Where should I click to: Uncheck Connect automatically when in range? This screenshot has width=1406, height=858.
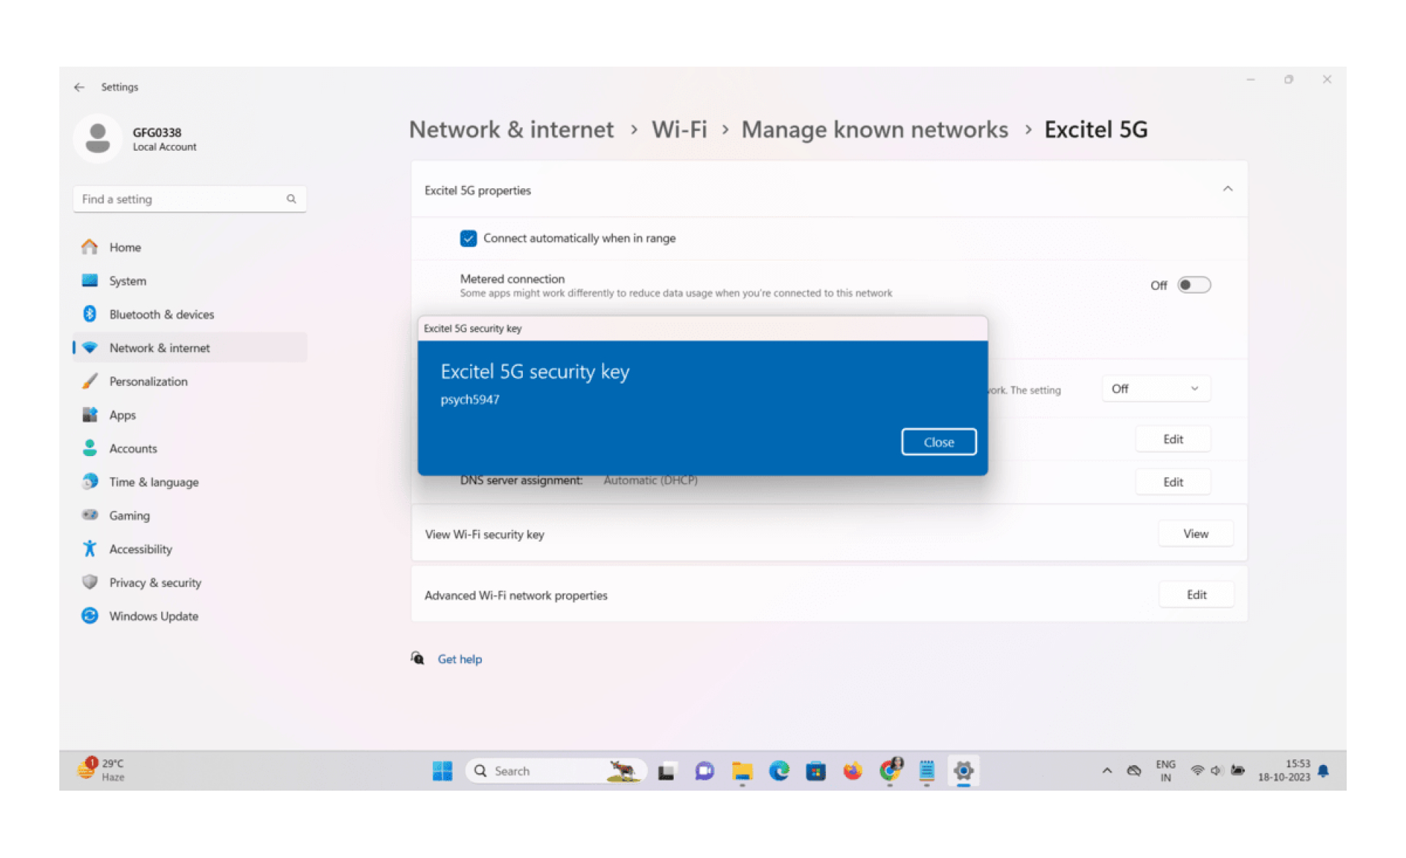(x=468, y=238)
